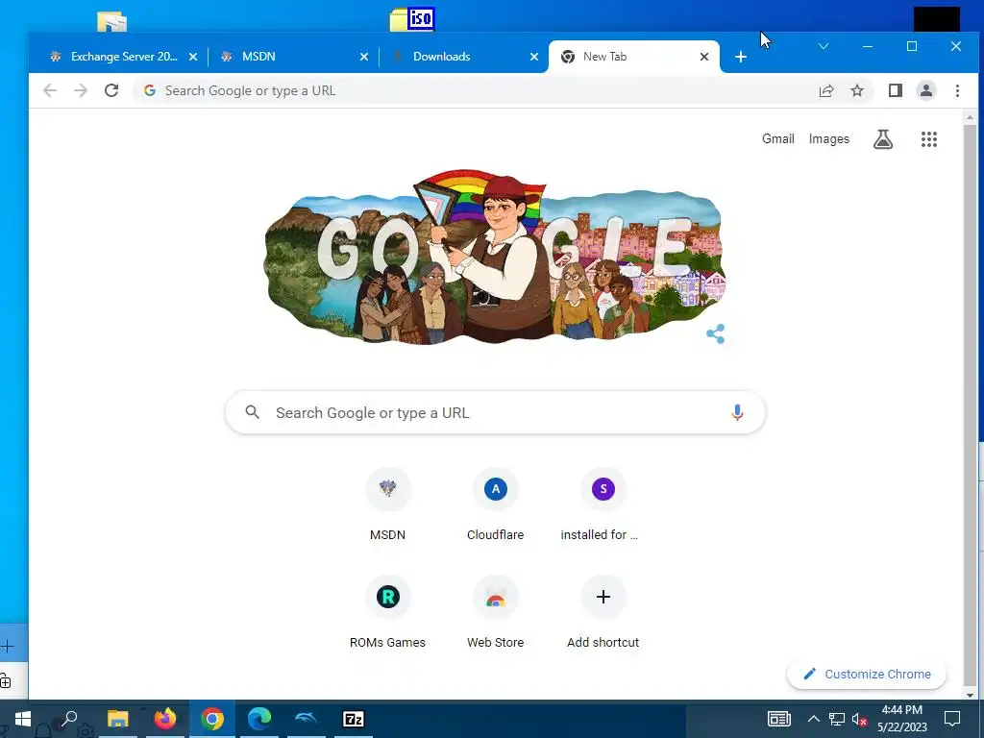The height and width of the screenshot is (738, 984).
Task: Go forward using the forward arrow
Action: 81,90
